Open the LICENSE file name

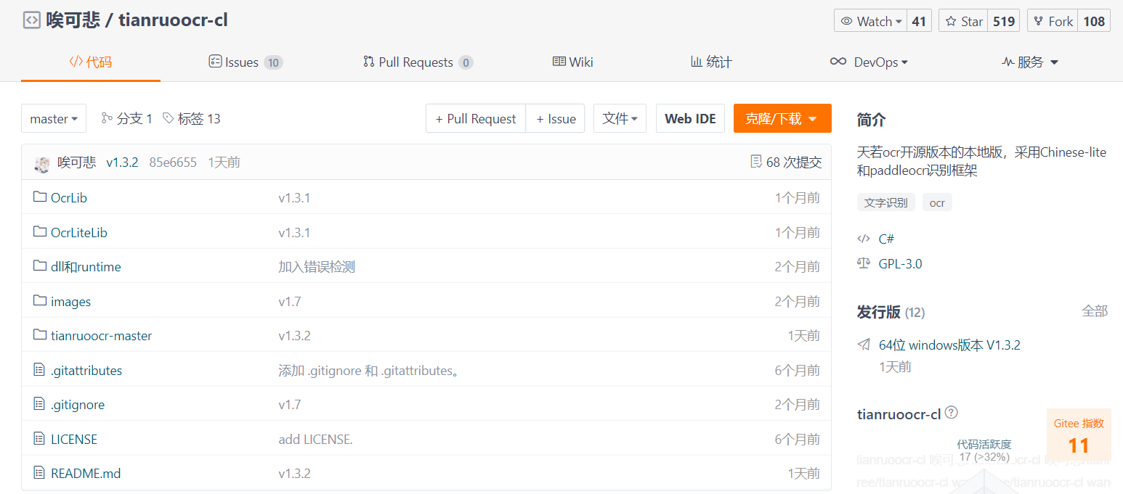(x=74, y=440)
